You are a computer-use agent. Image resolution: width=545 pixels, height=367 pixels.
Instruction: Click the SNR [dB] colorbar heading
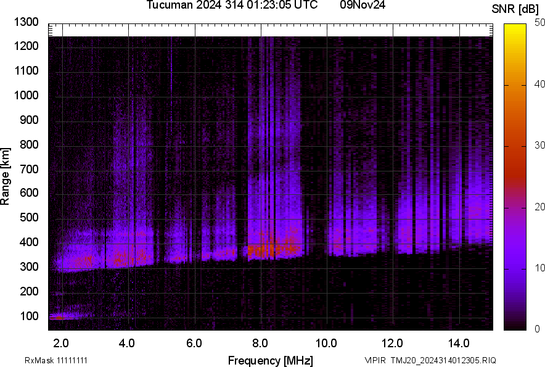click(x=515, y=9)
